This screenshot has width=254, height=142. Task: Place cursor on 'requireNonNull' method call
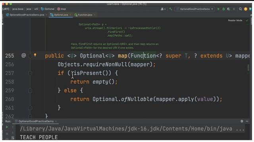coord(105,65)
